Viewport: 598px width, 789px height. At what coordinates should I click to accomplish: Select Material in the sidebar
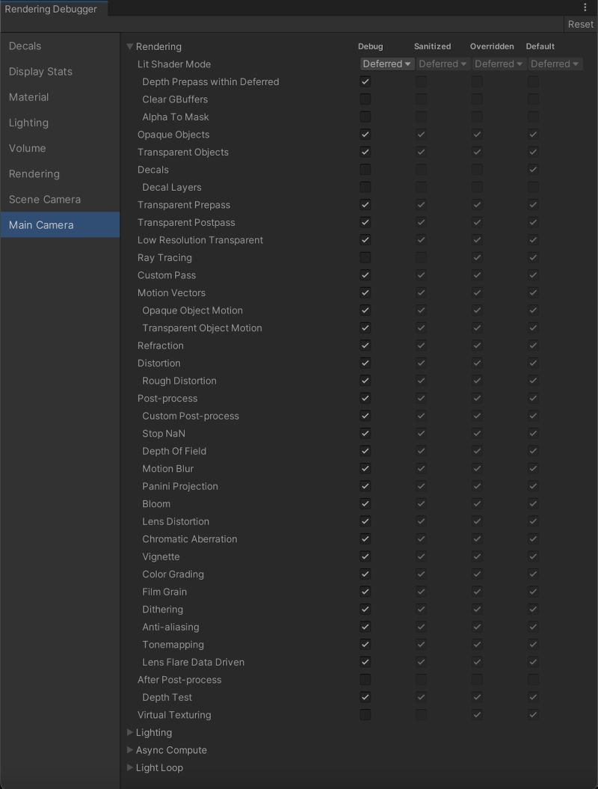point(27,96)
